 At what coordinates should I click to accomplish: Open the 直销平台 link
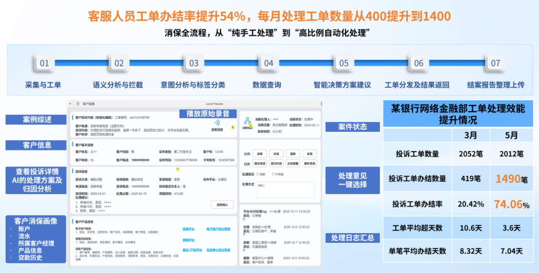[188, 229]
